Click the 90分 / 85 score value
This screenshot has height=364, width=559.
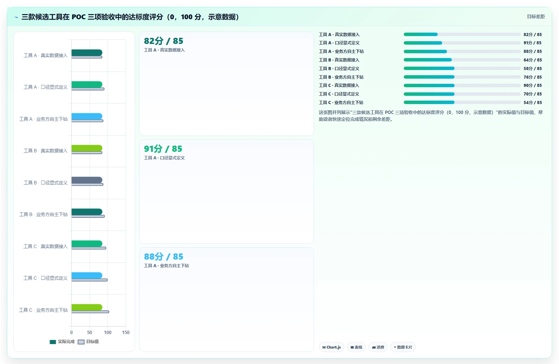pos(533,86)
